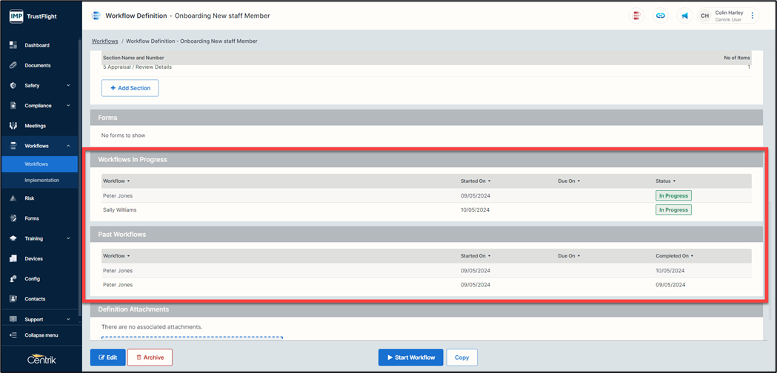Screen dimensions: 777x373
Task: Click the Config settings icon
Action: 13,279
